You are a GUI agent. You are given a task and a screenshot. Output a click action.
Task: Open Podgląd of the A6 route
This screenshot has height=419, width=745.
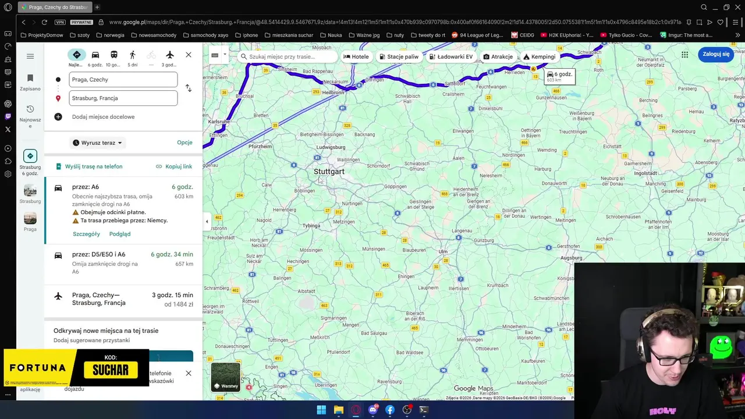(x=120, y=234)
